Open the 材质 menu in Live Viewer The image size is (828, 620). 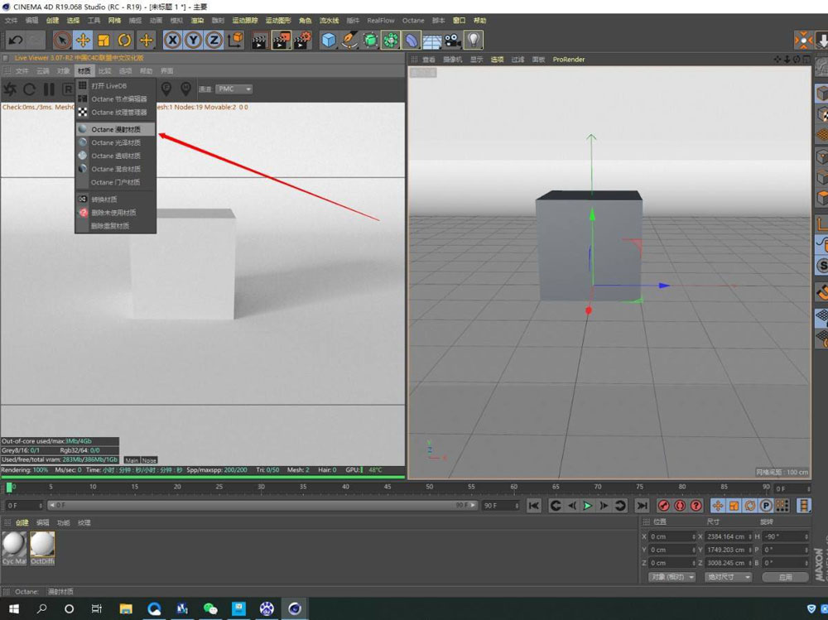tap(84, 70)
